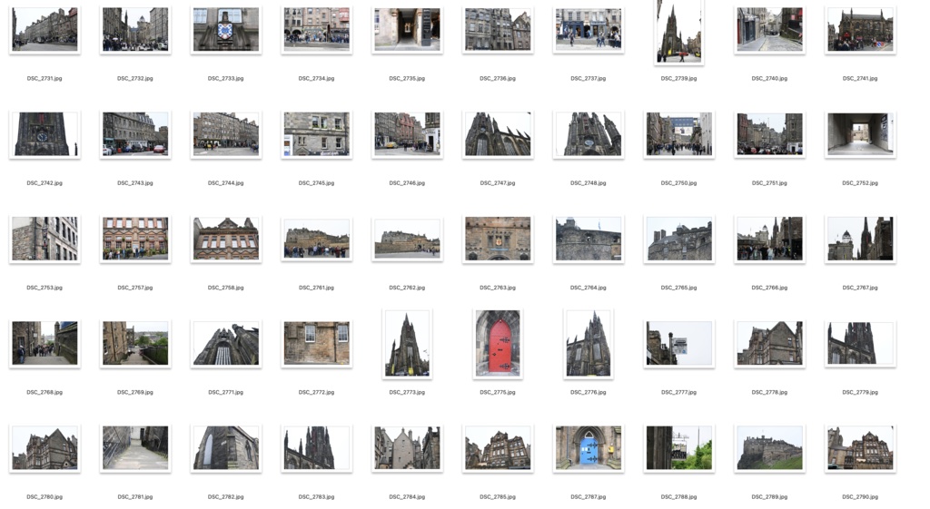Select the DSC_2741.jpg thumbnail
930x509 pixels.
pyautogui.click(x=860, y=29)
